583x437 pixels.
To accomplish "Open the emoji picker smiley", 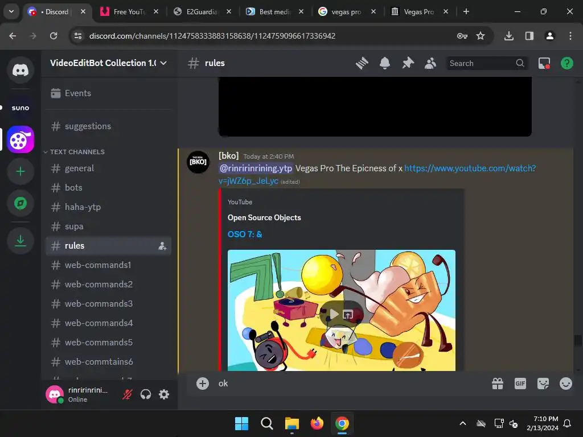I will point(565,384).
